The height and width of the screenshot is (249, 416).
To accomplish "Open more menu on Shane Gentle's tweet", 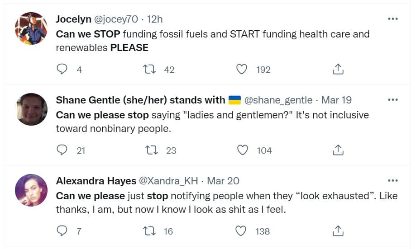I will (392, 100).
